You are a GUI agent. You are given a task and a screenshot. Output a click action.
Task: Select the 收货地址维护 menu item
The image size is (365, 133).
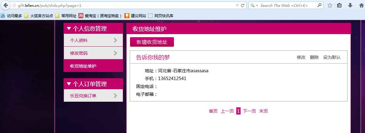pos(93,66)
